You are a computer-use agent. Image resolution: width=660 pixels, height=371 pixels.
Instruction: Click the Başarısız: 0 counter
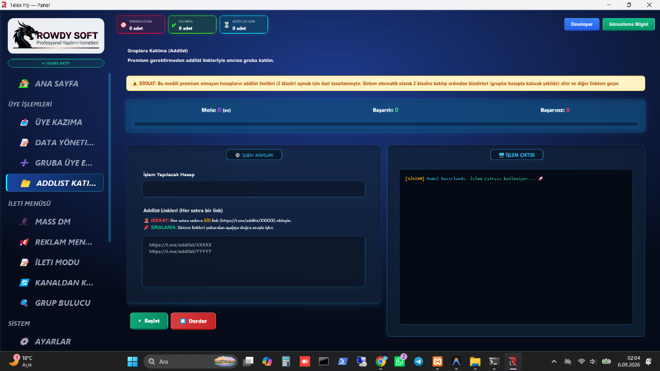pos(555,110)
